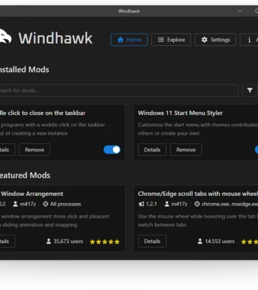Image resolution: width=258 pixels, height=290 pixels.
Task: Click the 35,673 users text
Action: coord(68,241)
